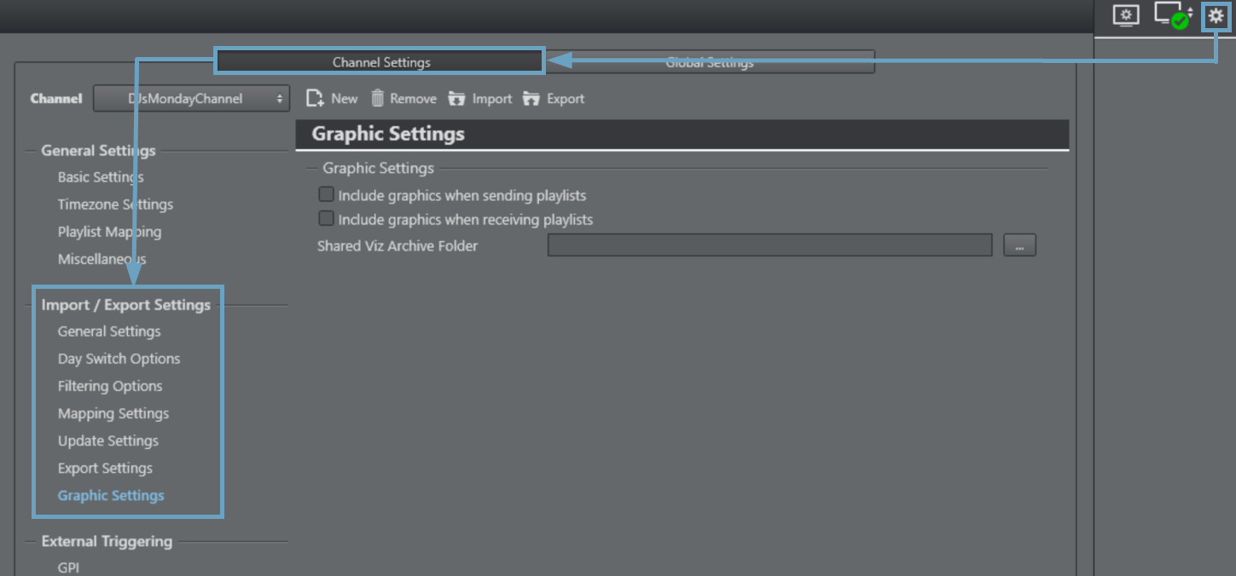Switch to the Channel Settings tab
Image resolution: width=1236 pixels, height=576 pixels.
click(x=380, y=62)
